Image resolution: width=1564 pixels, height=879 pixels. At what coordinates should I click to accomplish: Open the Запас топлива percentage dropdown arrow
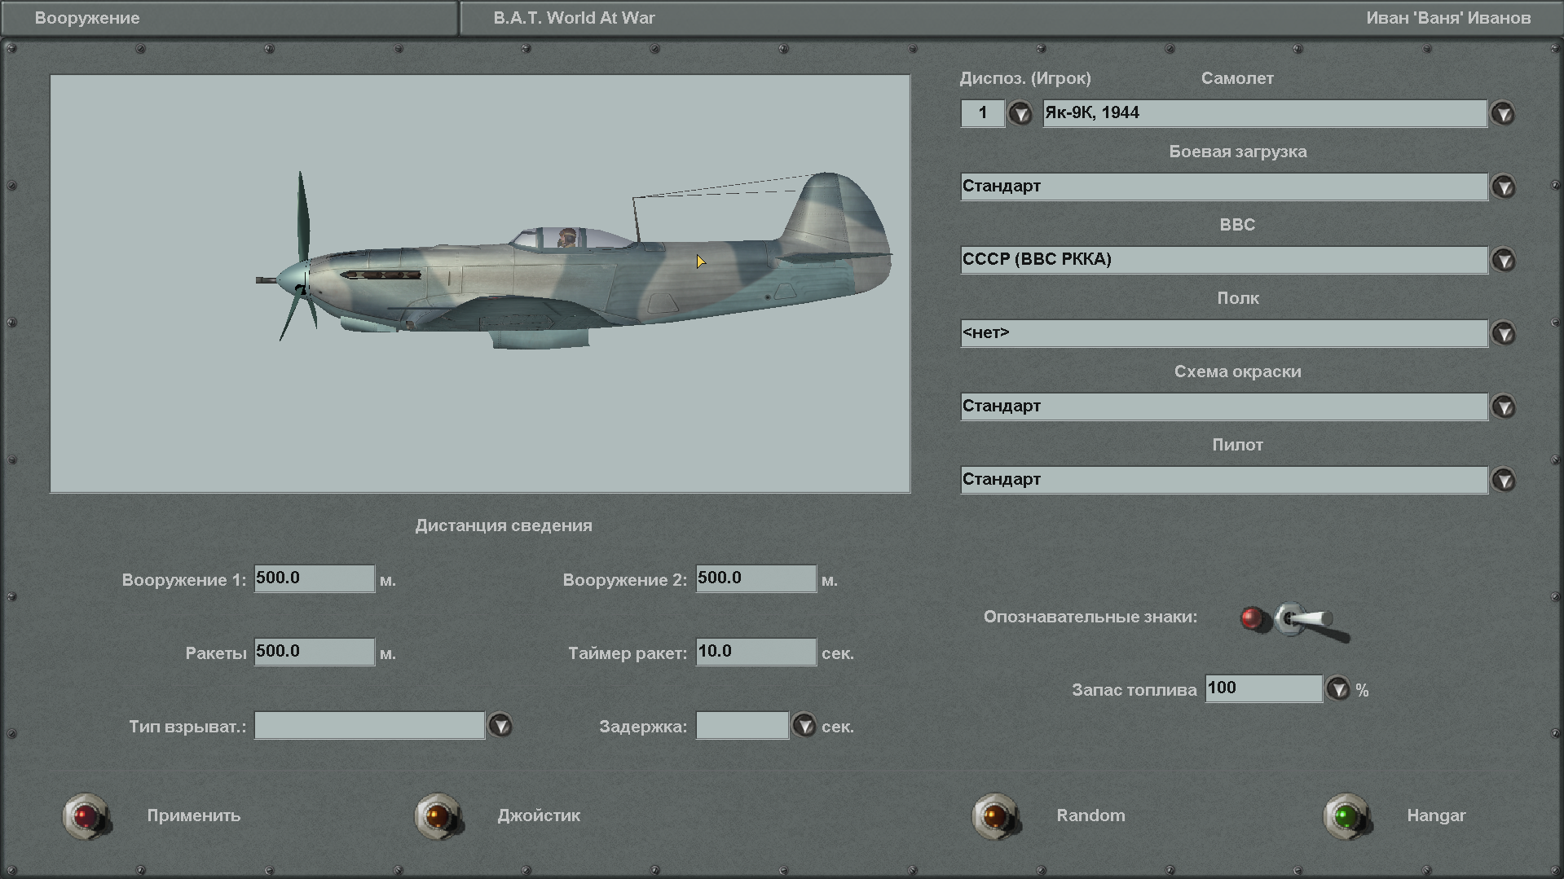tap(1337, 689)
